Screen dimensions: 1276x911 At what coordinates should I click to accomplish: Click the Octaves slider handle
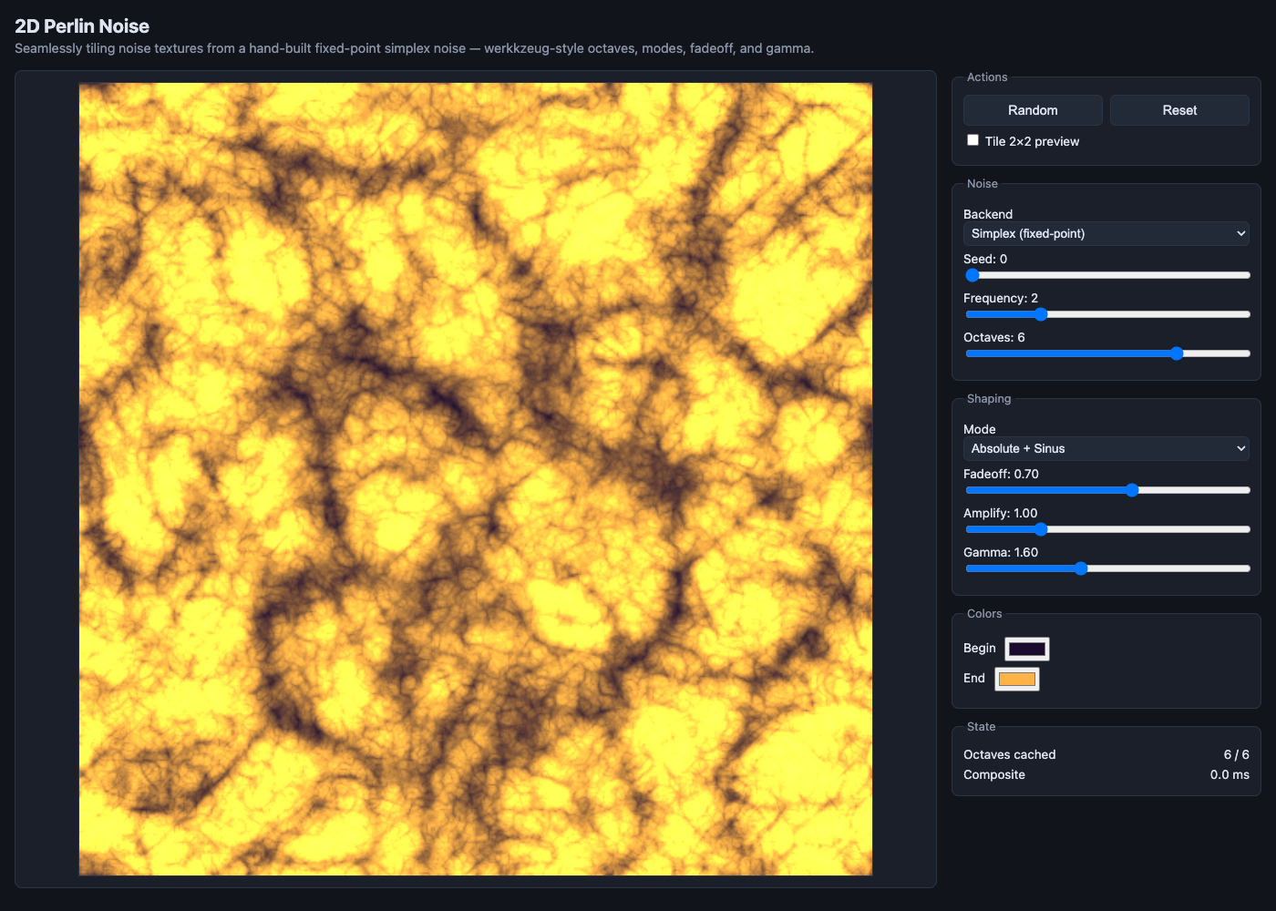coord(1177,353)
